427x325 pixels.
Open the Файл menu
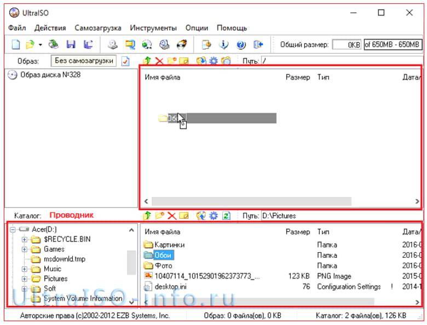[x=17, y=28]
